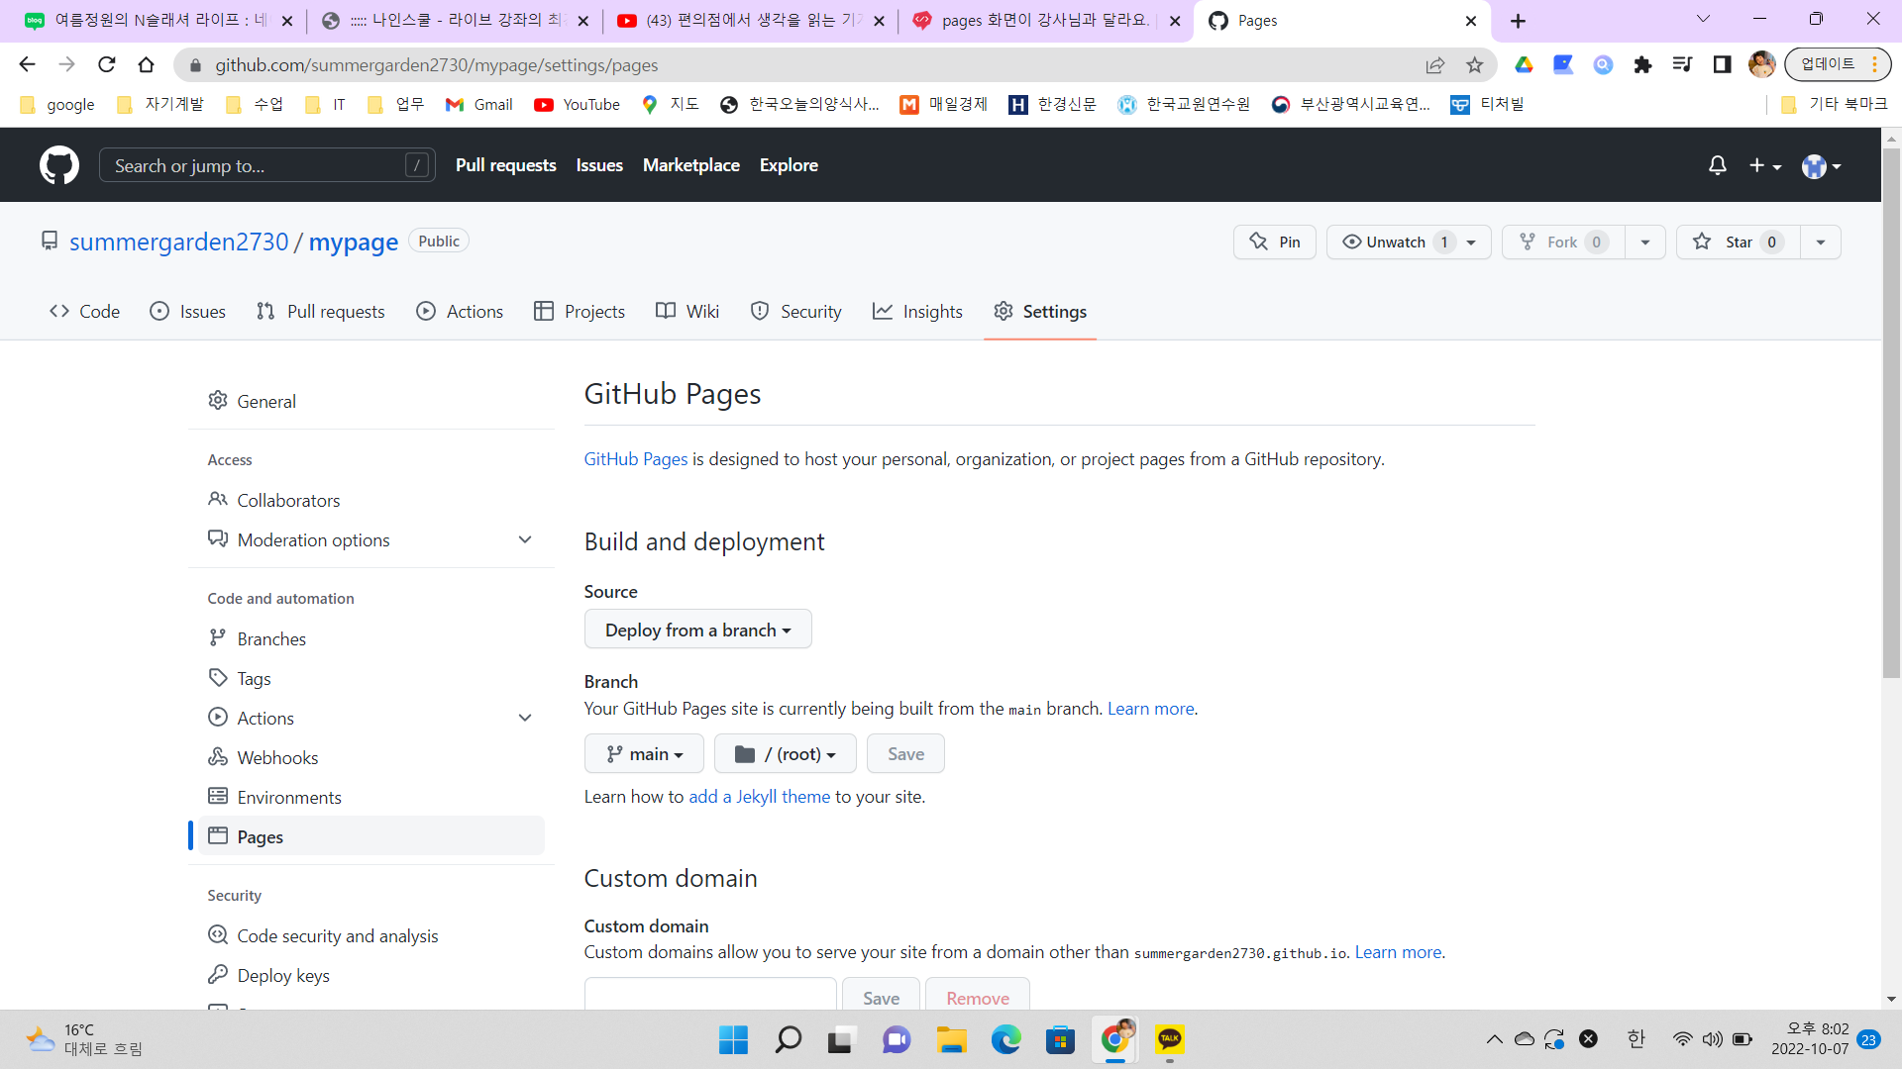This screenshot has width=1902, height=1069.
Task: Open the Projects tab
Action: [x=580, y=312]
